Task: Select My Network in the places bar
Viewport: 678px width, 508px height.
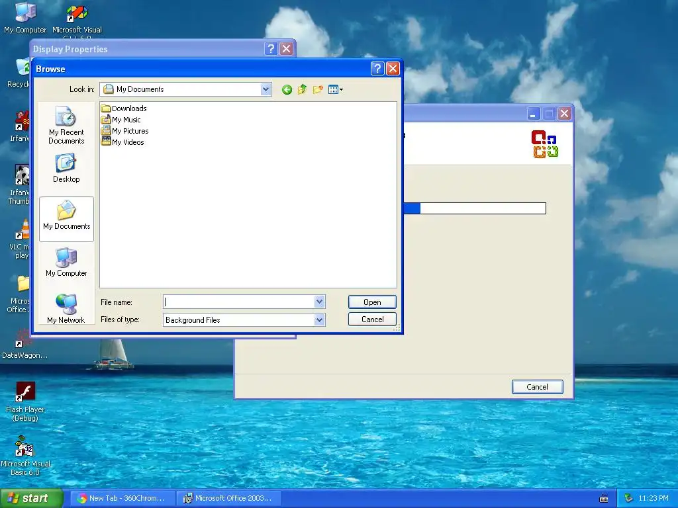Action: coord(66,308)
